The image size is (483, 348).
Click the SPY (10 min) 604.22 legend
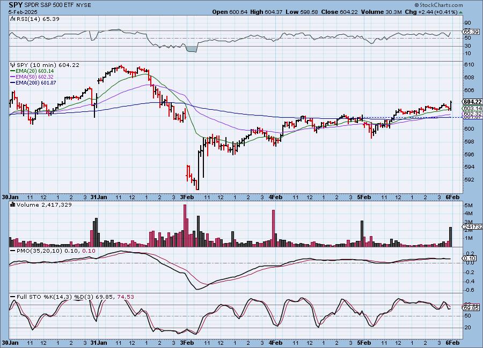[x=48, y=65]
